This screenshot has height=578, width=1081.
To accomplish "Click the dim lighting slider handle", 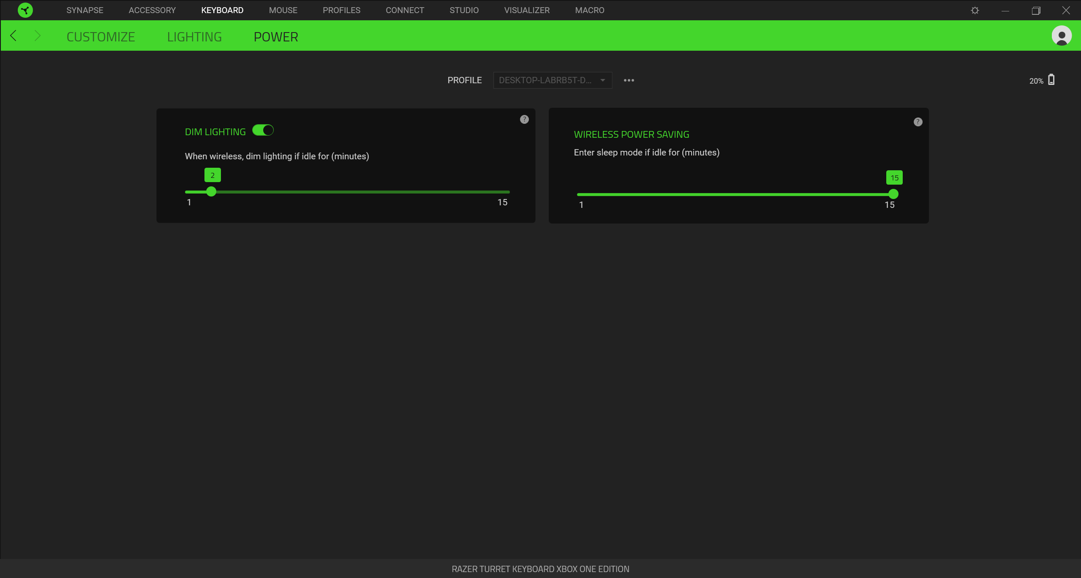I will 211,192.
